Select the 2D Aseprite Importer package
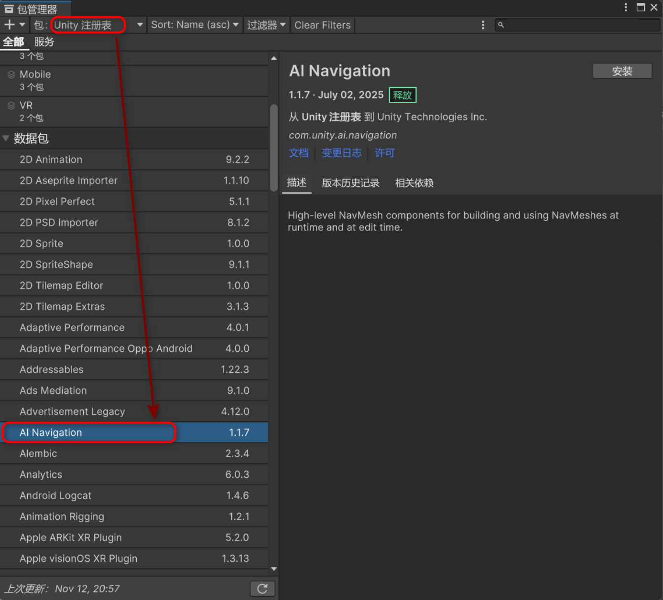This screenshot has height=600, width=663. click(x=134, y=181)
